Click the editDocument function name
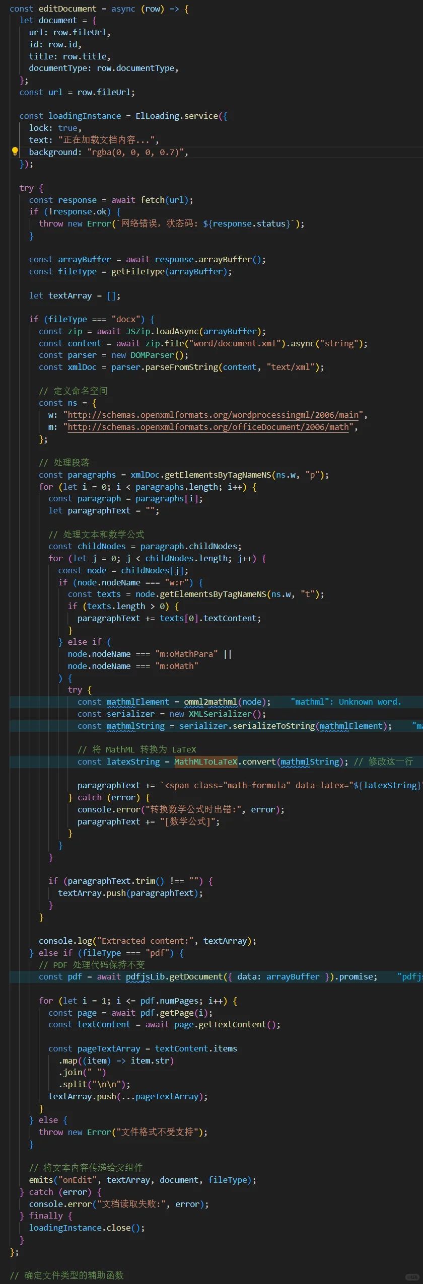Screen dimensions: 423x1284 (x=67, y=9)
